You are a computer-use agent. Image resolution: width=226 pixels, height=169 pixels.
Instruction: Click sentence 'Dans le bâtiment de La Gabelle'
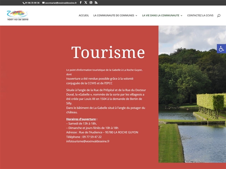[x=106, y=110]
